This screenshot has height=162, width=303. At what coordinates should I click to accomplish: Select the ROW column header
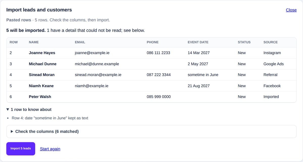tap(14, 42)
